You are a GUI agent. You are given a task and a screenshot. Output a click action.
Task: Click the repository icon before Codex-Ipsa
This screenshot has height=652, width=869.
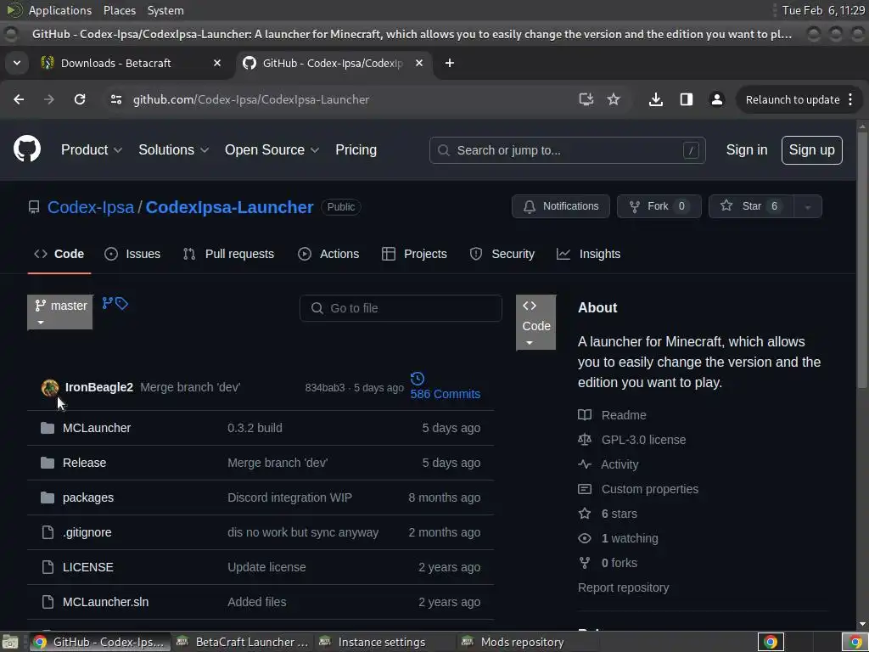coord(34,207)
